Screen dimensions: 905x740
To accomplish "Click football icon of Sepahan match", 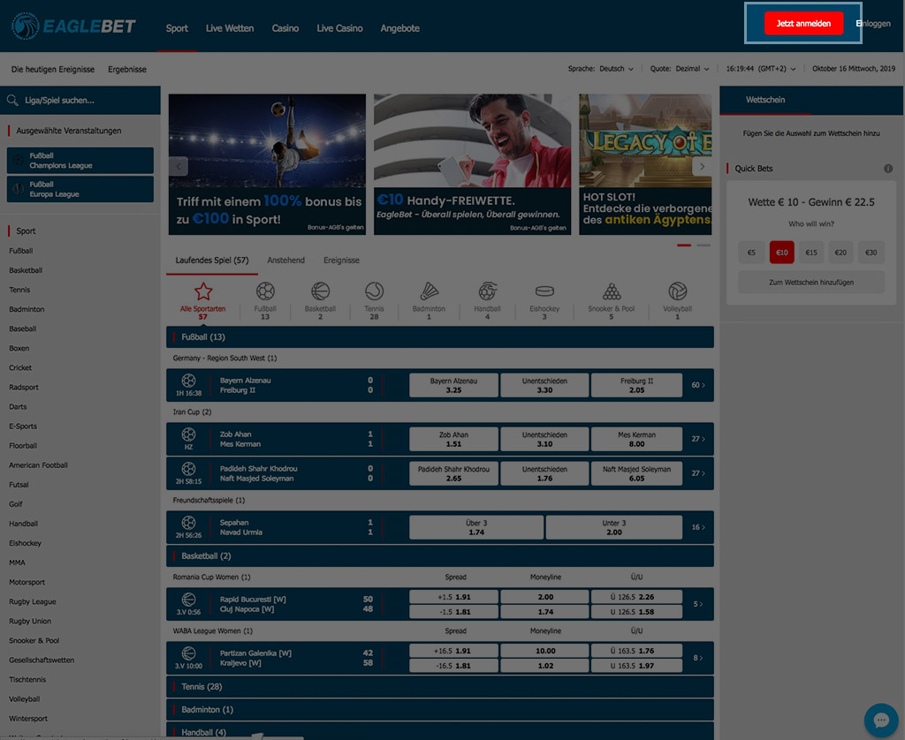I will pos(189,523).
